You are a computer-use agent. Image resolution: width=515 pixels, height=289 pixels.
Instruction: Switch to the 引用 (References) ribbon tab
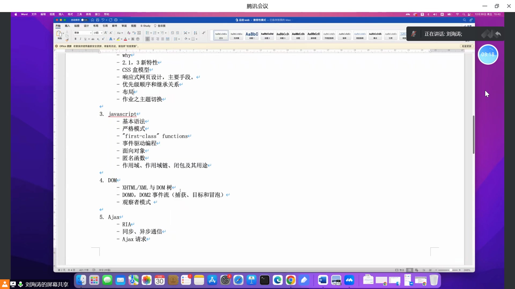coord(105,26)
